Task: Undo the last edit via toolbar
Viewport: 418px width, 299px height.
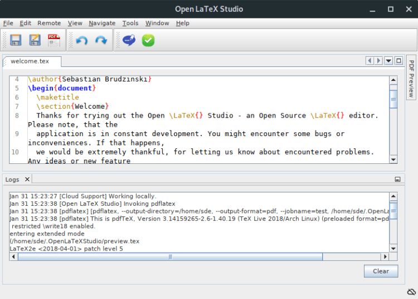Action: tap(82, 40)
